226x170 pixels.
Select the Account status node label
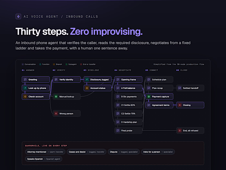[98, 88]
